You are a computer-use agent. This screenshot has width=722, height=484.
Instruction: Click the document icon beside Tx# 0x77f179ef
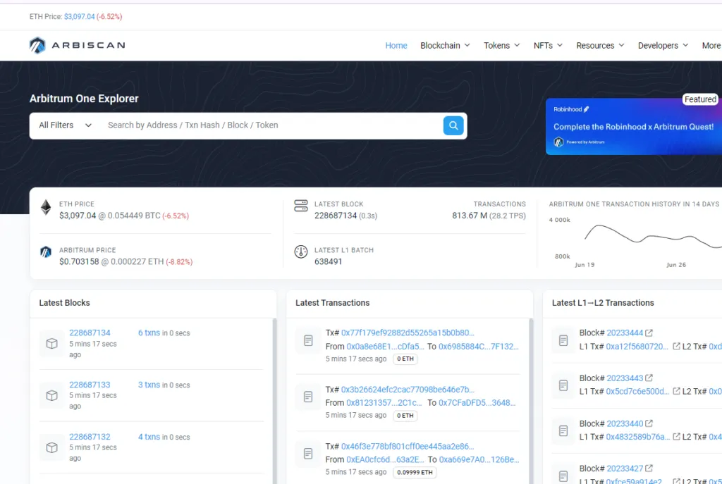[308, 341]
